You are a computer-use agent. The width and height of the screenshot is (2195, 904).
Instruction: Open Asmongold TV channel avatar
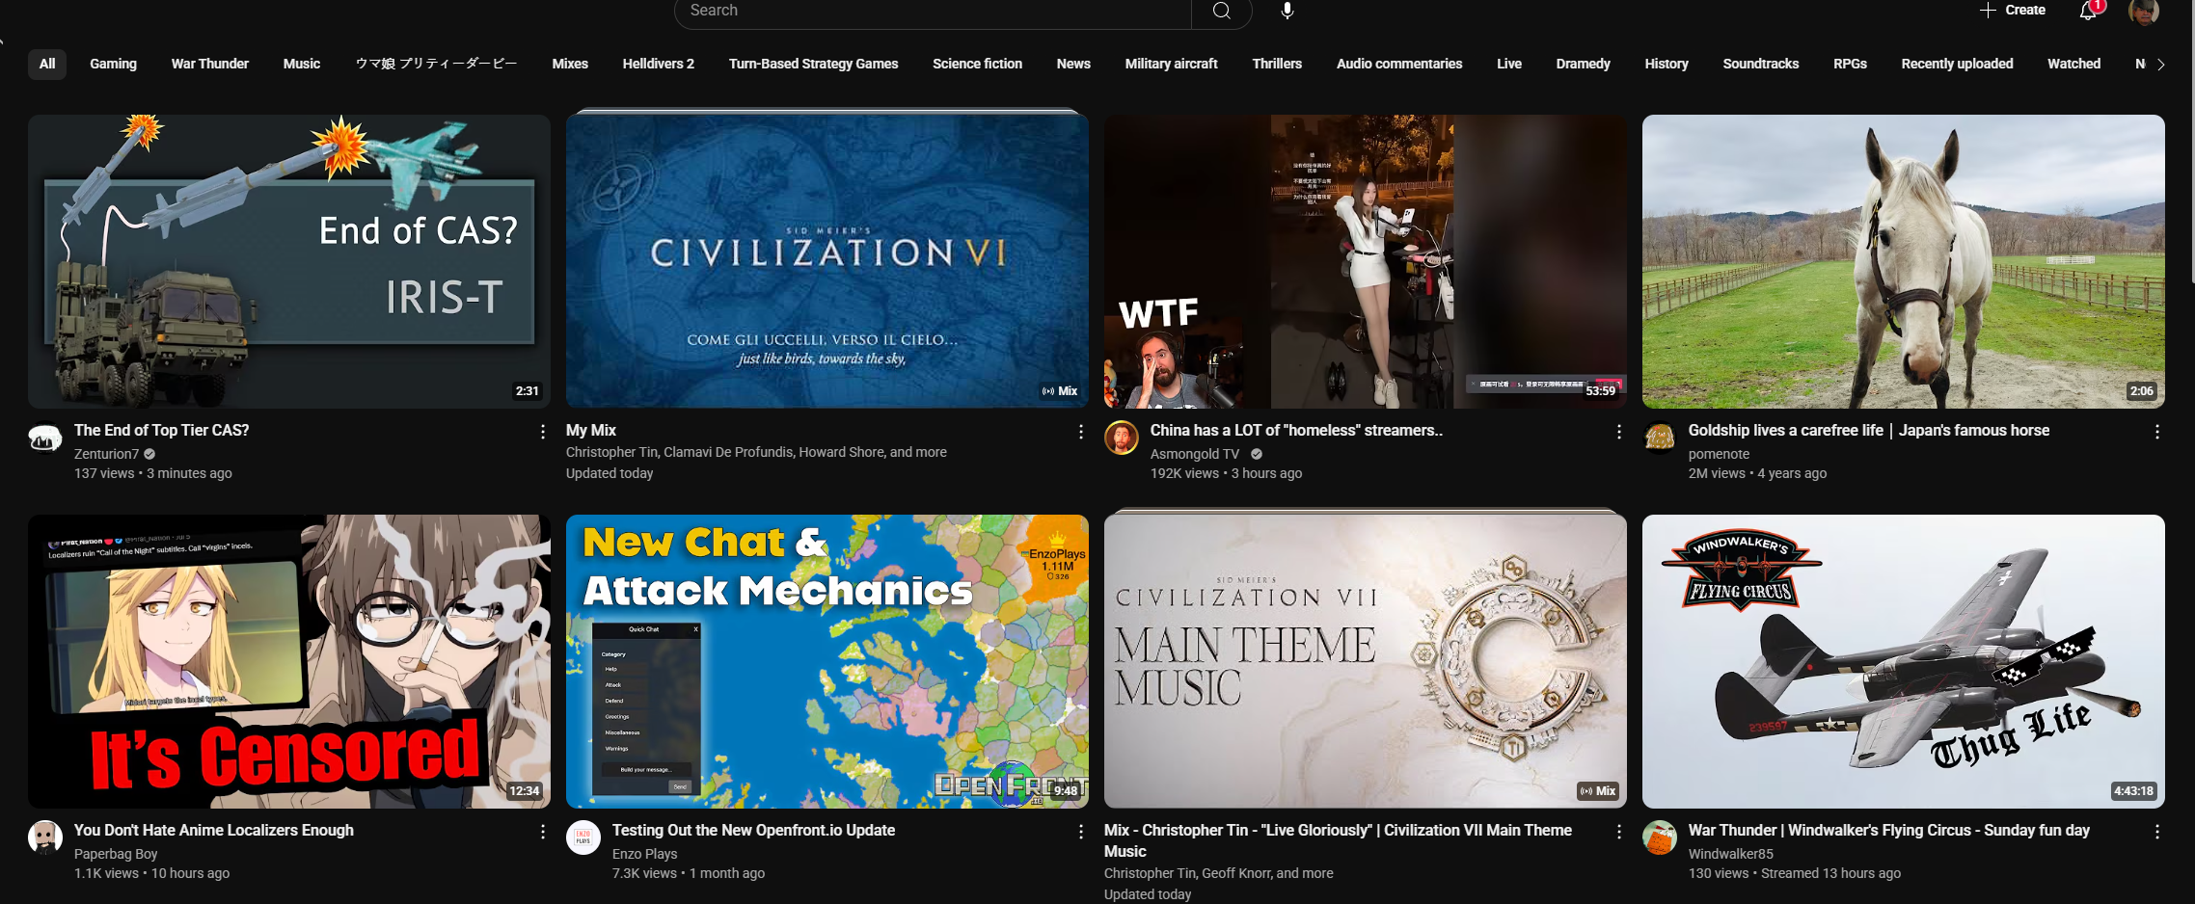tap(1122, 439)
